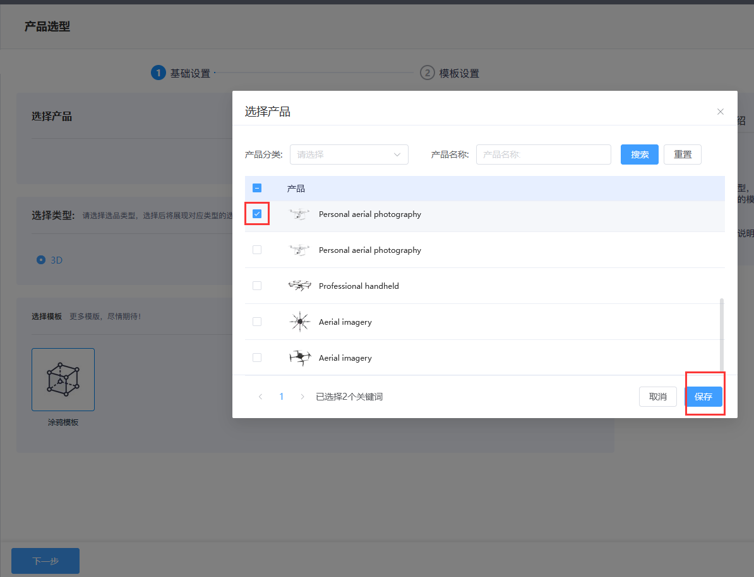Click the last Aerial imagery drone icon

pyautogui.click(x=299, y=358)
